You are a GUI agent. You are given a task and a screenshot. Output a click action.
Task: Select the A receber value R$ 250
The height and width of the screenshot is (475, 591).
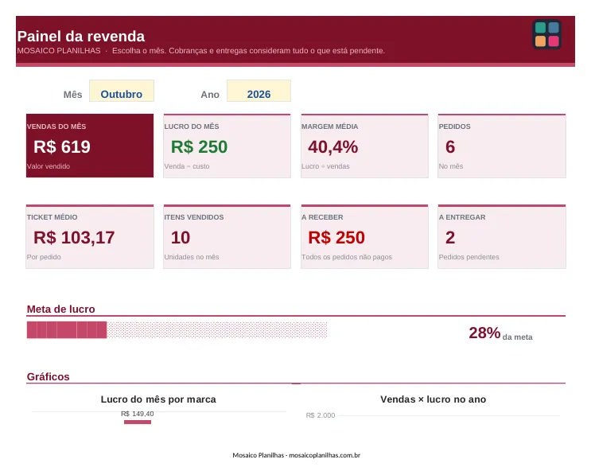336,237
